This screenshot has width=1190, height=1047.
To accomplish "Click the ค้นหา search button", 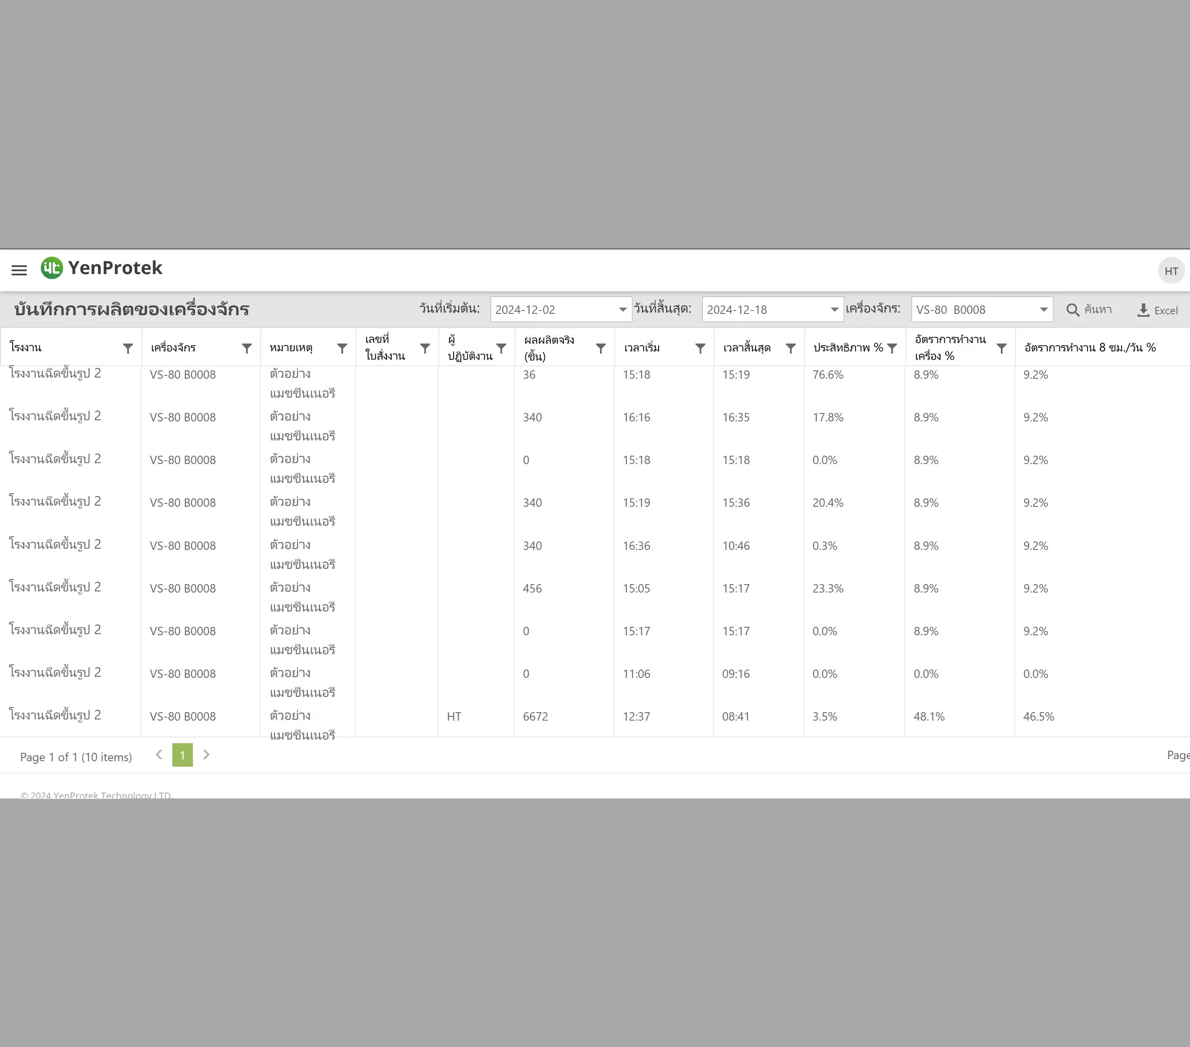I will [x=1089, y=310].
